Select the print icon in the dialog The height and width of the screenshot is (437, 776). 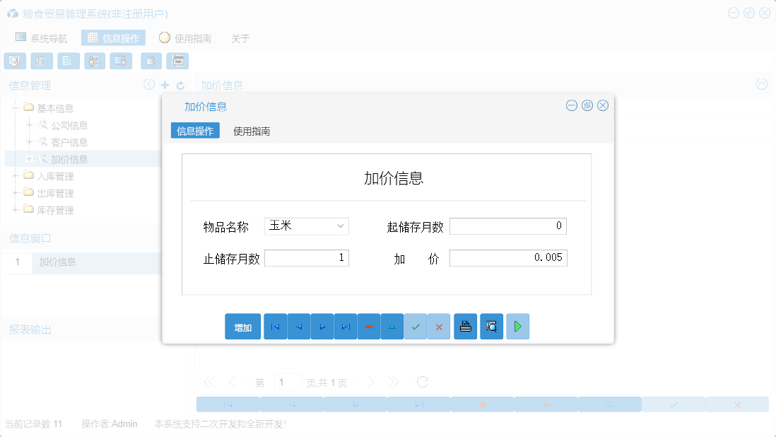(465, 326)
